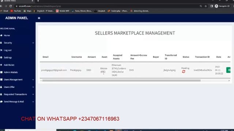Viewport: 234px width, 131px height.
Task: Select the ADMIN PANEL browser tab
Action: pos(17,1)
